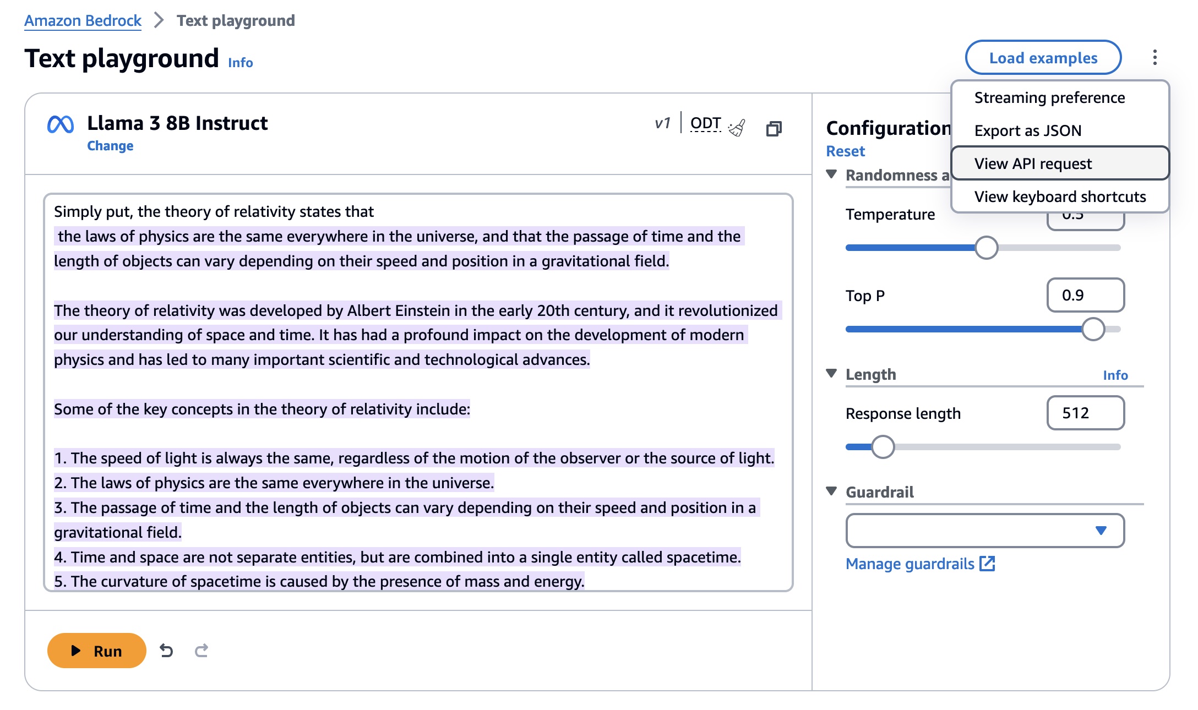Collapse the Guardrail section
The width and height of the screenshot is (1198, 710).
click(x=831, y=491)
